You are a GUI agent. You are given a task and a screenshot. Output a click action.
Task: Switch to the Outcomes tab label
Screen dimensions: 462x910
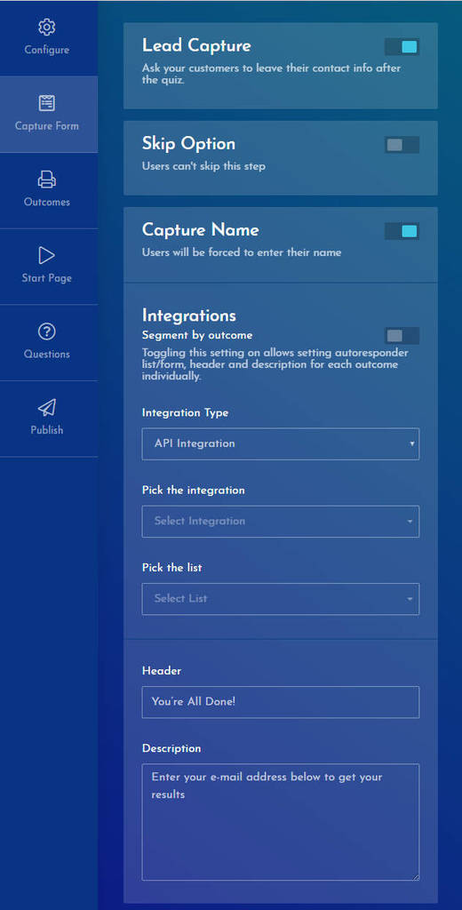coord(47,202)
